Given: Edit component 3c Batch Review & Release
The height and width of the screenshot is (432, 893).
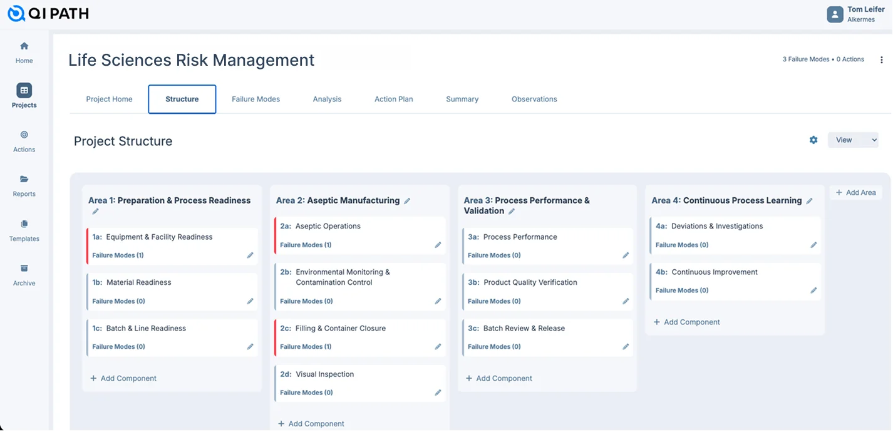Looking at the screenshot, I should pos(626,347).
